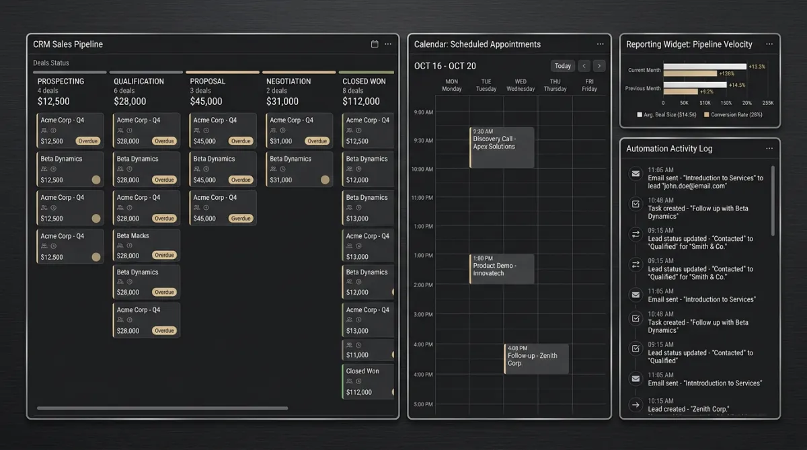This screenshot has width=807, height=450.
Task: Open Product Demo - Innovatech appointment
Action: pos(502,269)
